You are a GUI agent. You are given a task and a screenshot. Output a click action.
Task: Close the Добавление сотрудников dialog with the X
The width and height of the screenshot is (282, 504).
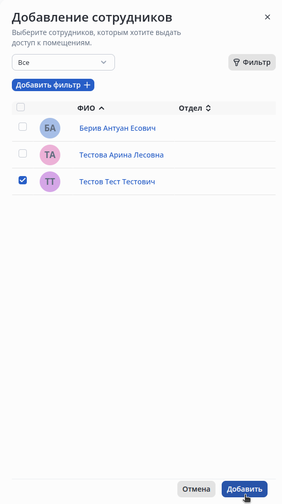click(x=267, y=17)
